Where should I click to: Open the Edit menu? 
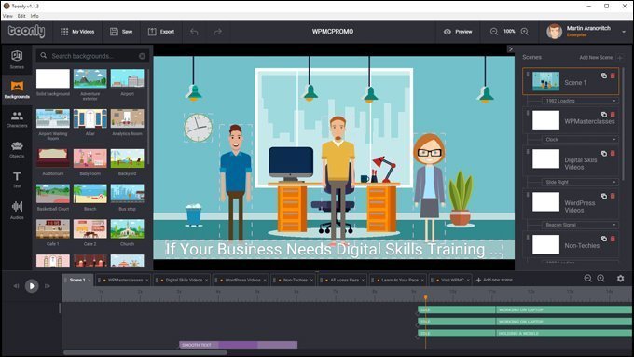pos(21,16)
